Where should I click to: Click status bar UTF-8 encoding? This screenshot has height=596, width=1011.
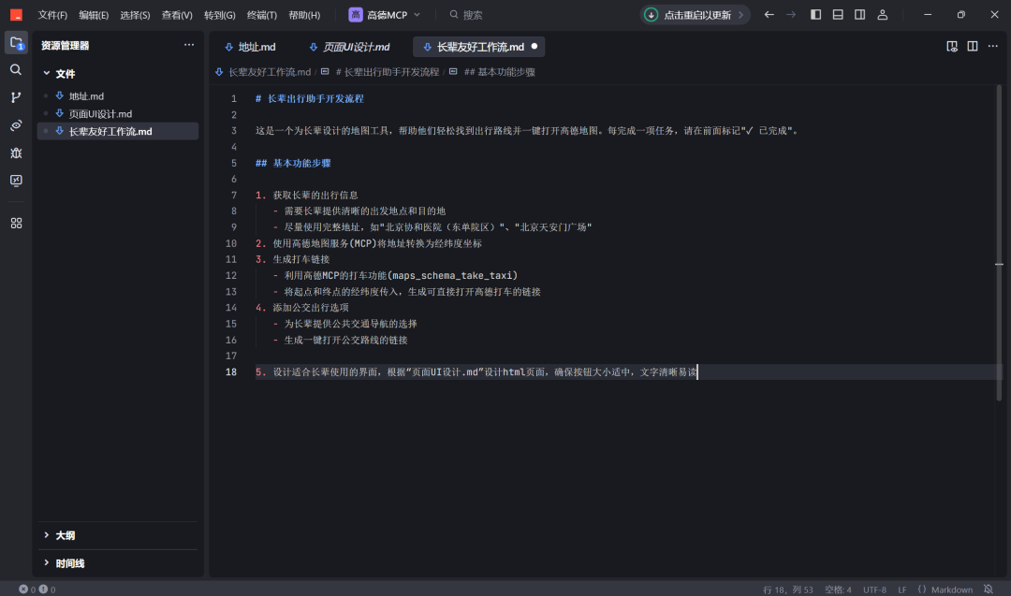coord(874,589)
